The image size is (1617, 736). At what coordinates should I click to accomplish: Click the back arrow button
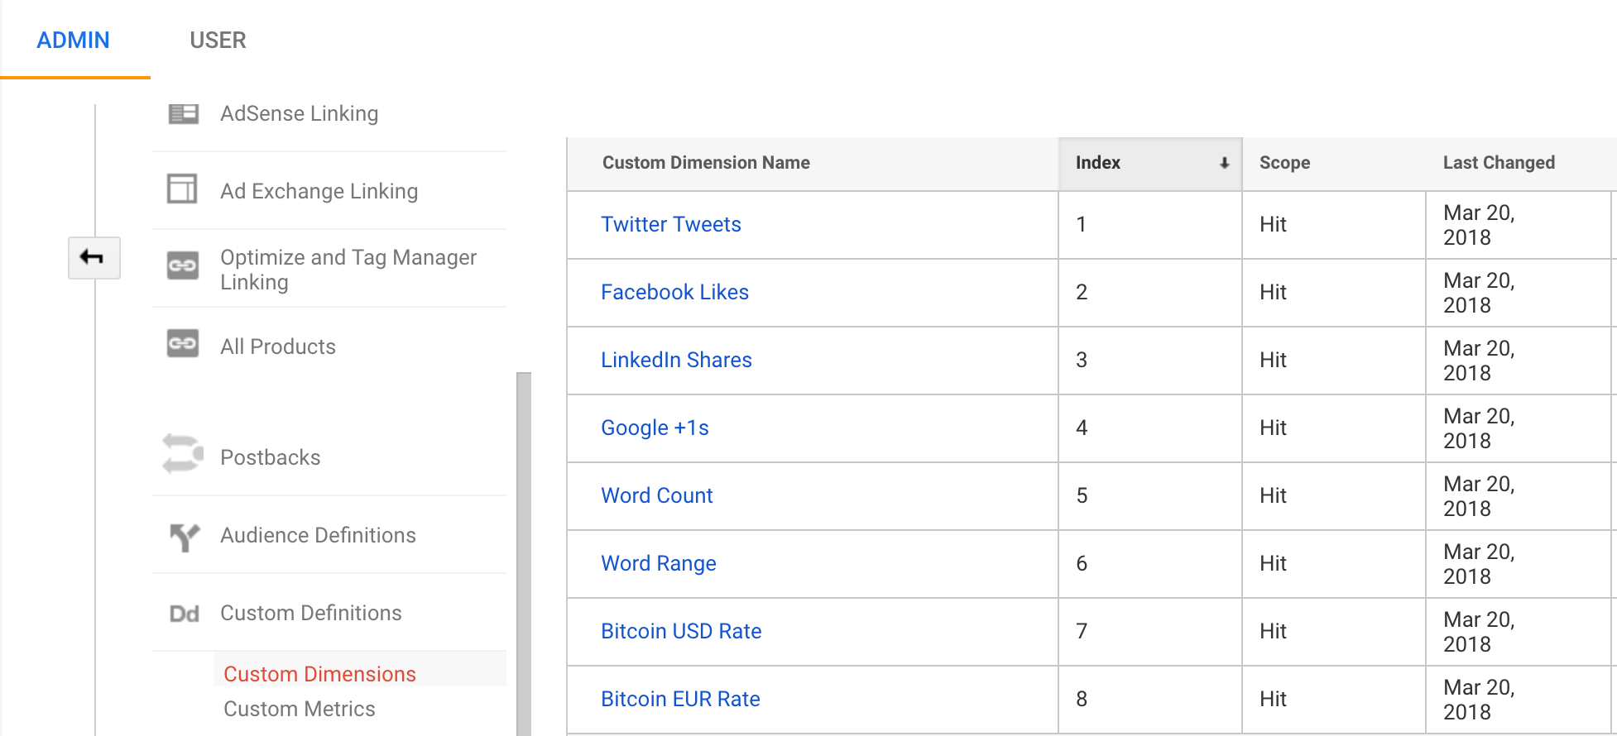94,257
